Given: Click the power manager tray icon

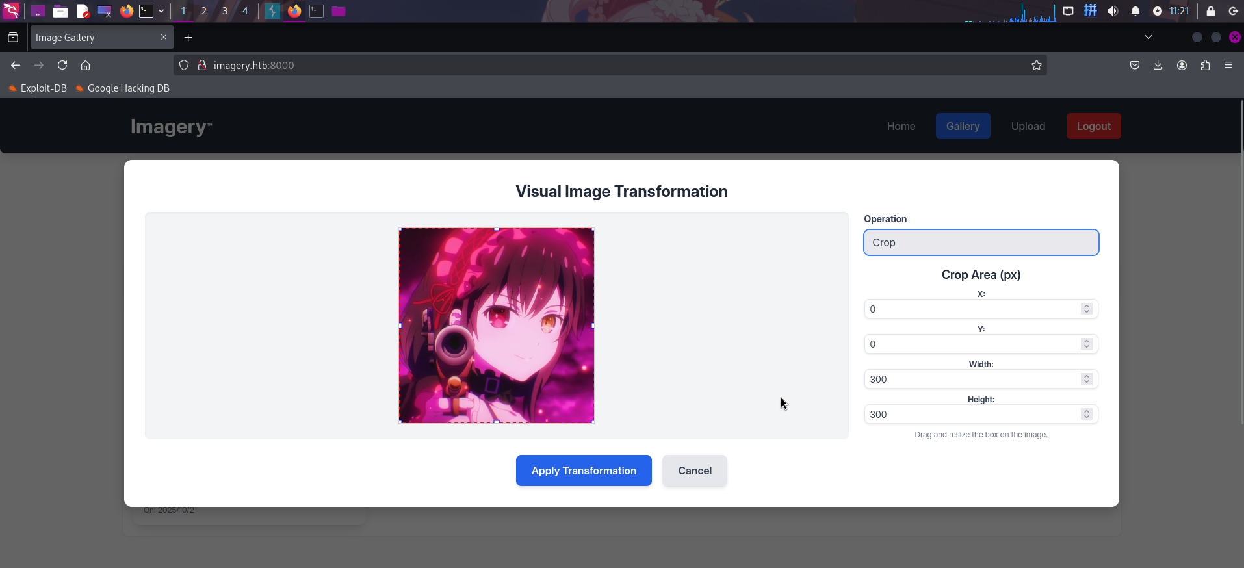Looking at the screenshot, I should coord(1158,11).
